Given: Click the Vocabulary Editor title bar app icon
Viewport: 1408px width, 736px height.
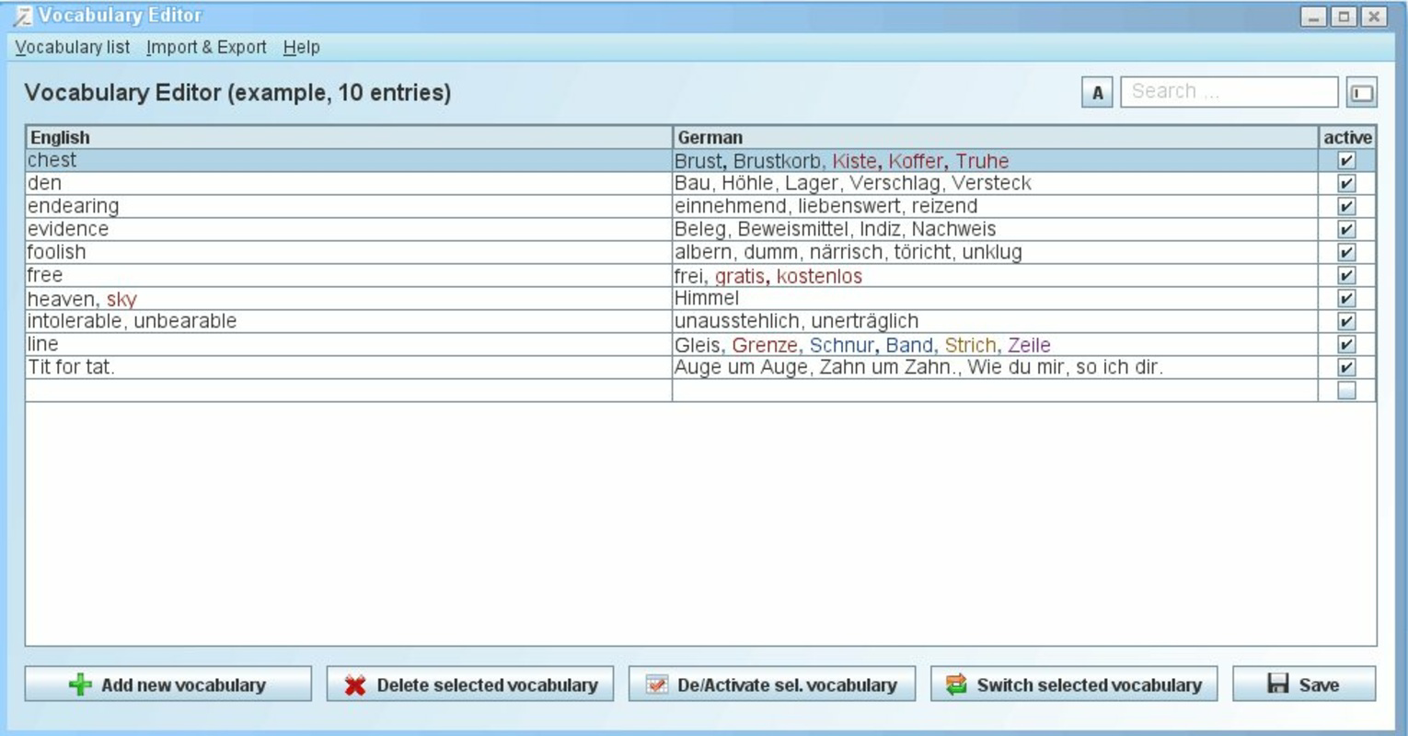Looking at the screenshot, I should 23,17.
